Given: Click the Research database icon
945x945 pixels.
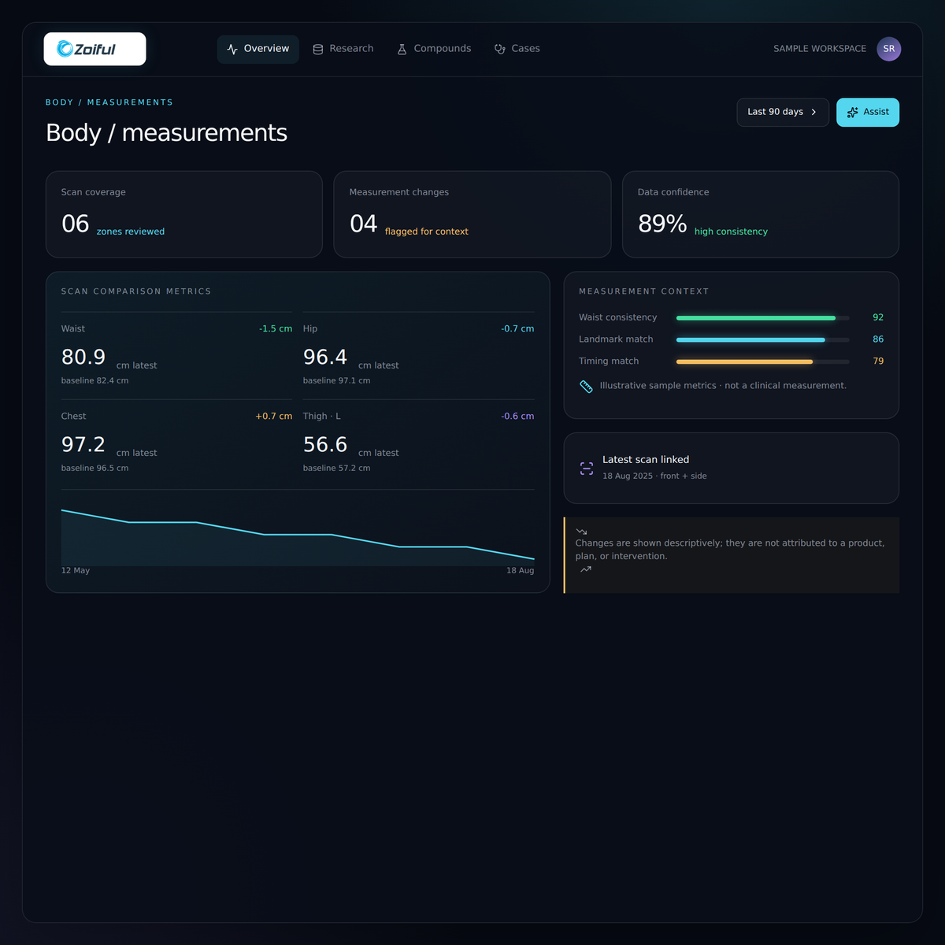Looking at the screenshot, I should click(x=318, y=49).
